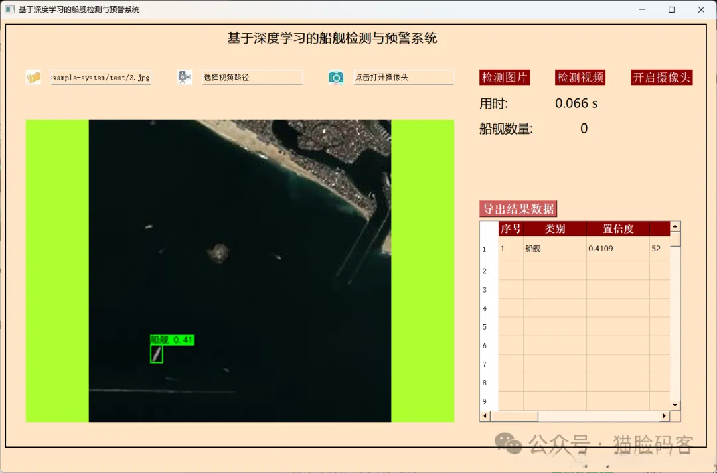This screenshot has height=473, width=717.
Task: Click the folder icon to choose image
Action: click(33, 78)
